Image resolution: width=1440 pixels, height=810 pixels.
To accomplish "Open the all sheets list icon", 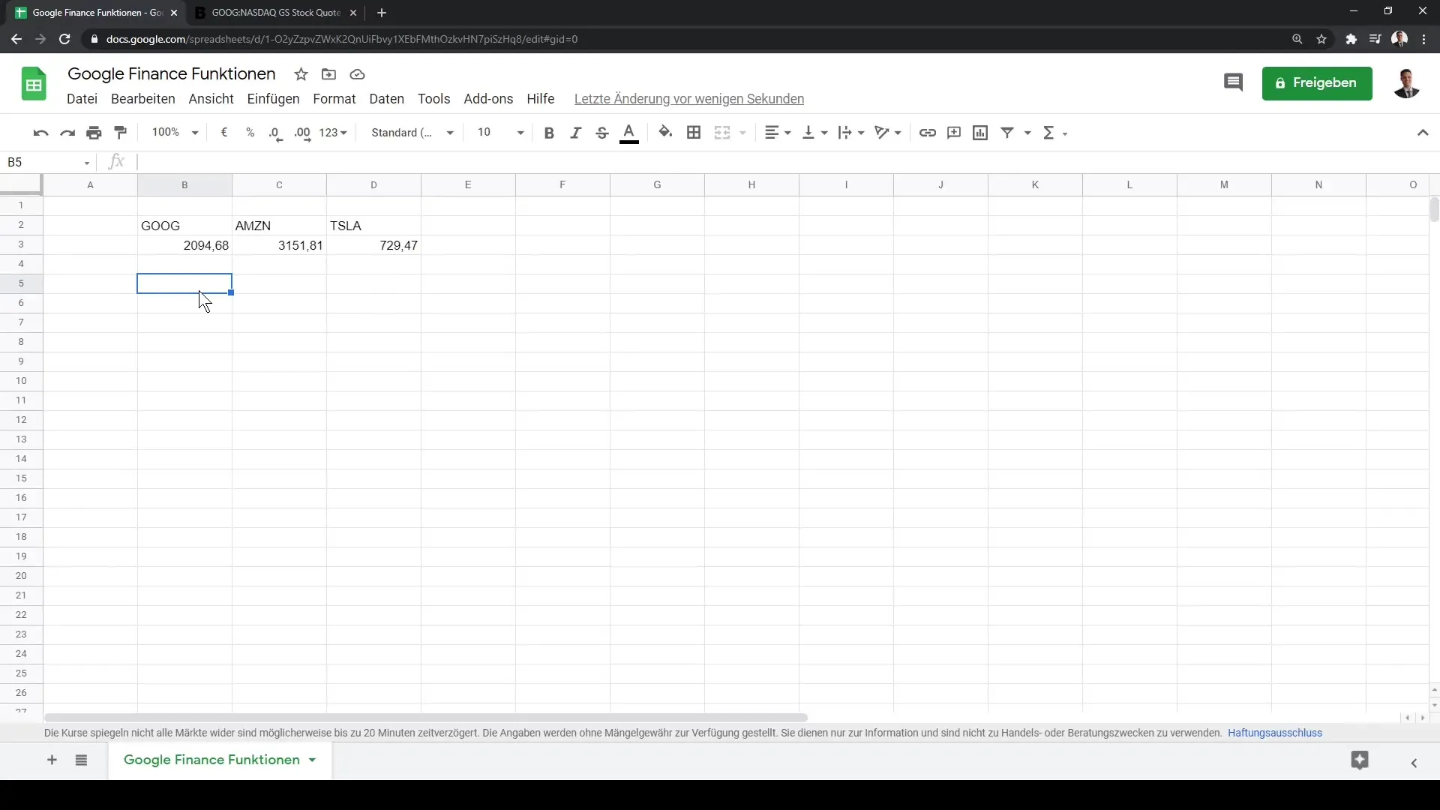I will pos(82,760).
